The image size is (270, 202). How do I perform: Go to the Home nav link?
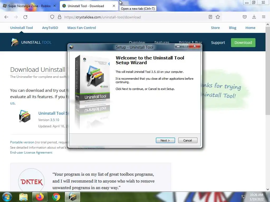point(250,28)
